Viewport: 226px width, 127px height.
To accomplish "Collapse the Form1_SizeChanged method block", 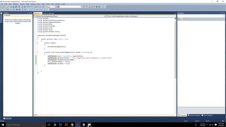I will [x=37, y=52].
